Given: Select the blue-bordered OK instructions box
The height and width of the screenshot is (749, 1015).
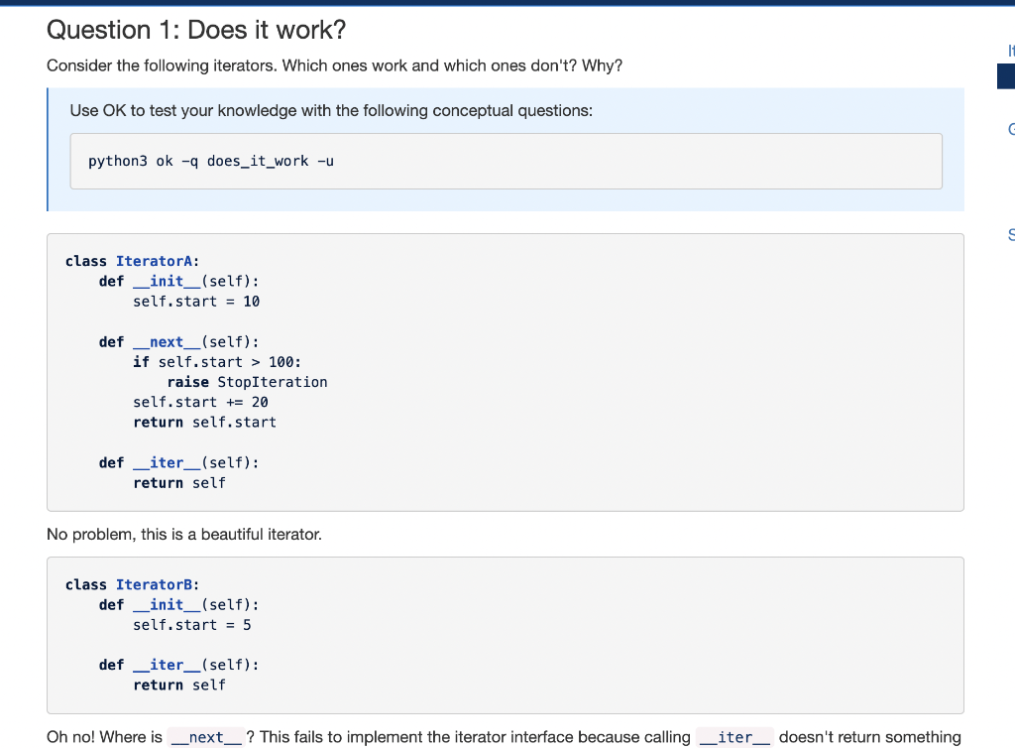Looking at the screenshot, I should (x=505, y=150).
